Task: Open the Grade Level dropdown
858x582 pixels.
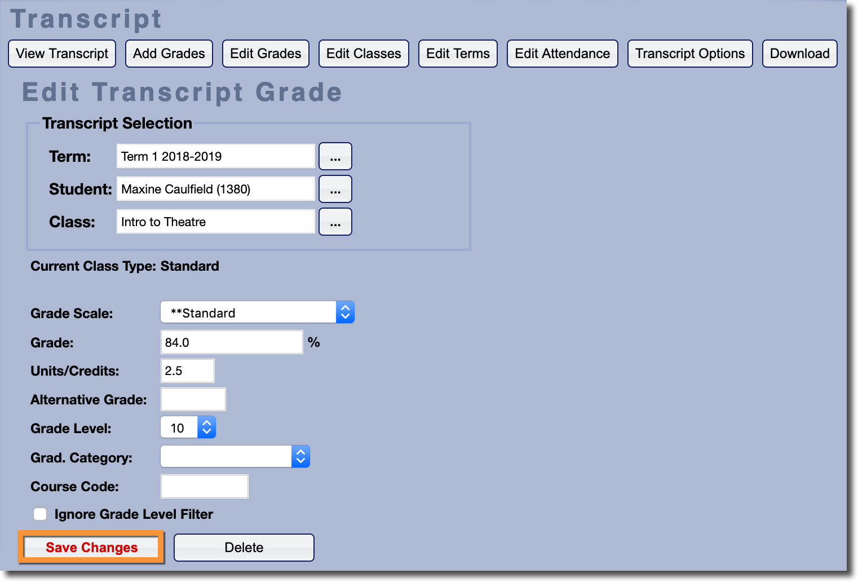Action: click(188, 427)
